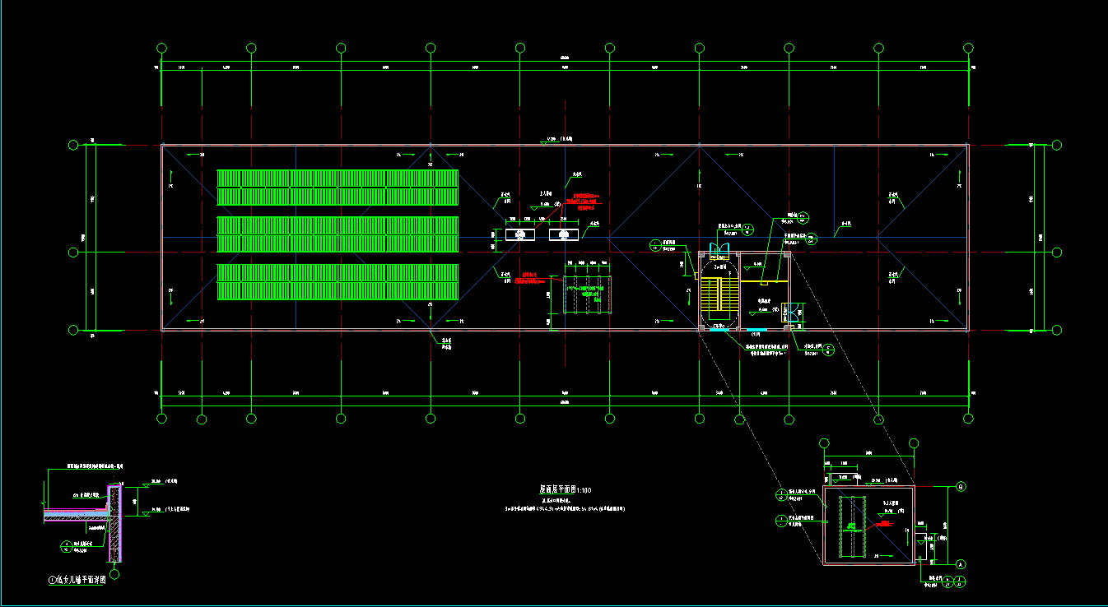Select the index circle in the parapet detail
Screen dimensions: 1108x607
tap(66, 544)
